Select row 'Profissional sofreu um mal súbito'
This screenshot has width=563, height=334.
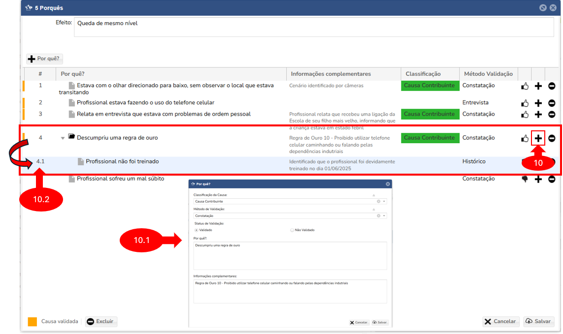(291, 179)
